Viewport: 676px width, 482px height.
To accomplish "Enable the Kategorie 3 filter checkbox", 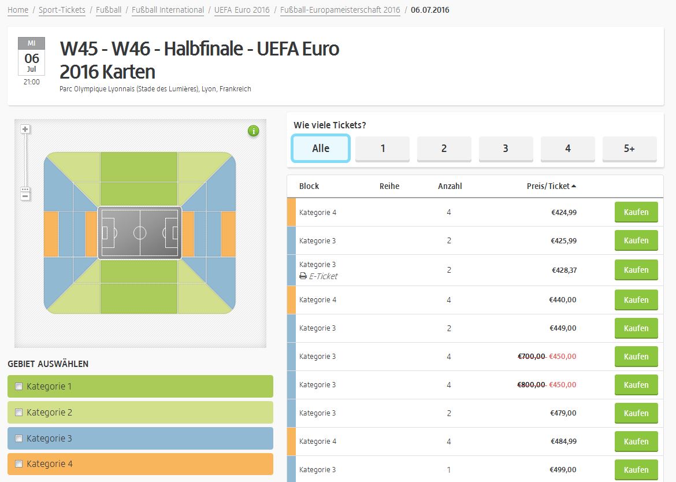I will (x=18, y=439).
